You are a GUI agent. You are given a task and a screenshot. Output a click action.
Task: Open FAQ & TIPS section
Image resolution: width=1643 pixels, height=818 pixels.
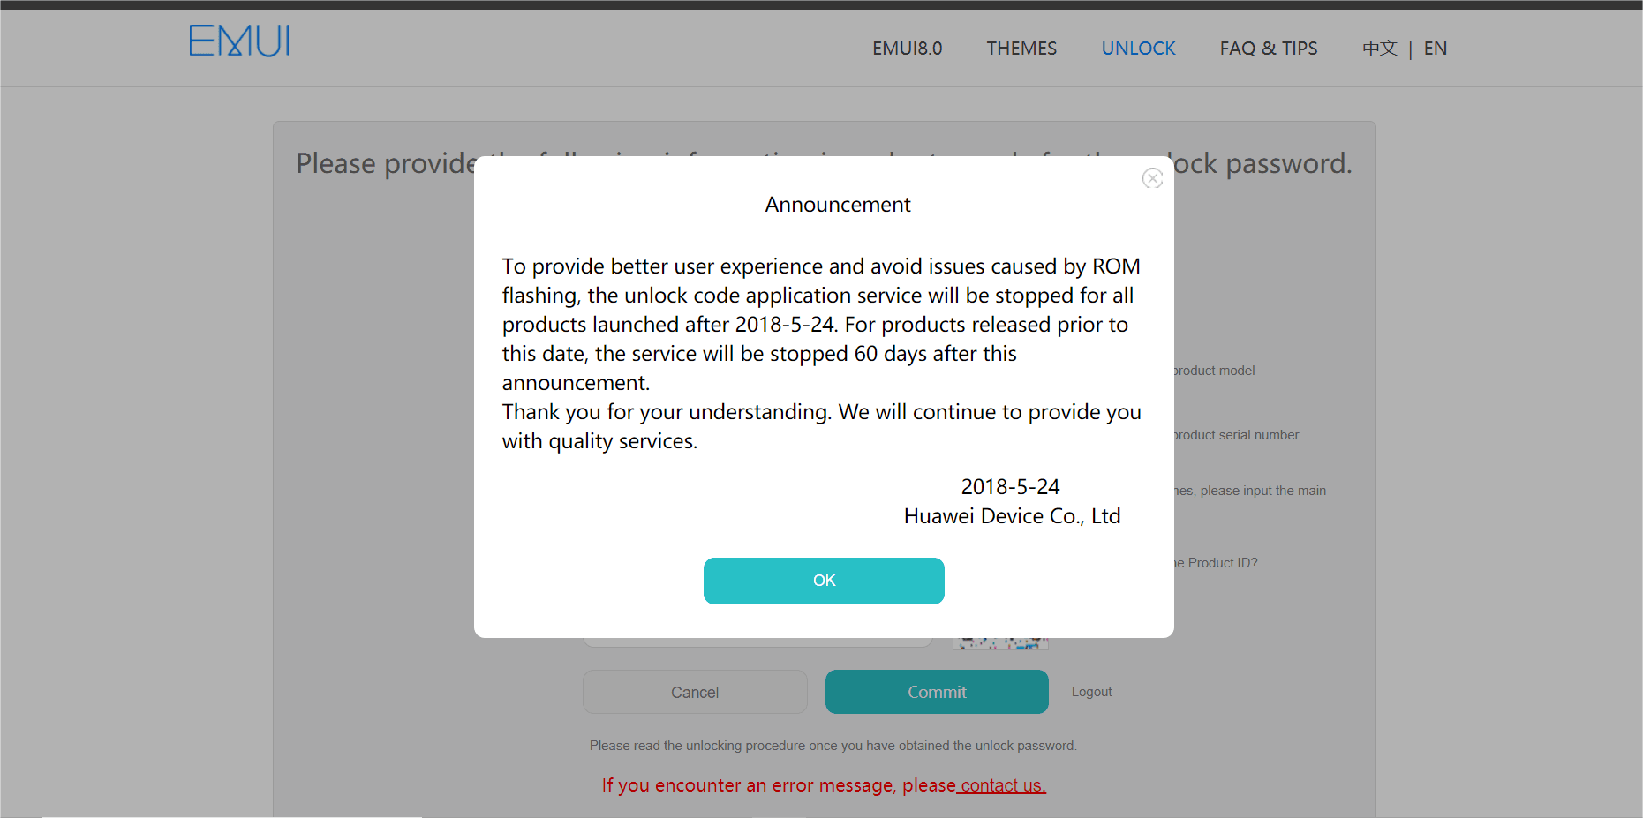coord(1269,49)
